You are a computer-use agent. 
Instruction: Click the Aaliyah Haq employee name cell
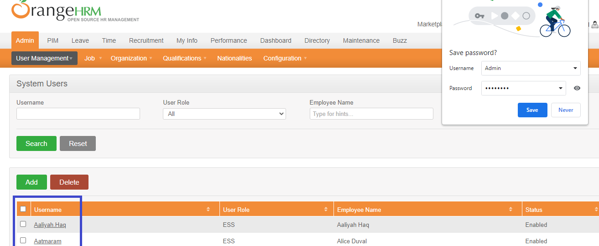point(353,225)
